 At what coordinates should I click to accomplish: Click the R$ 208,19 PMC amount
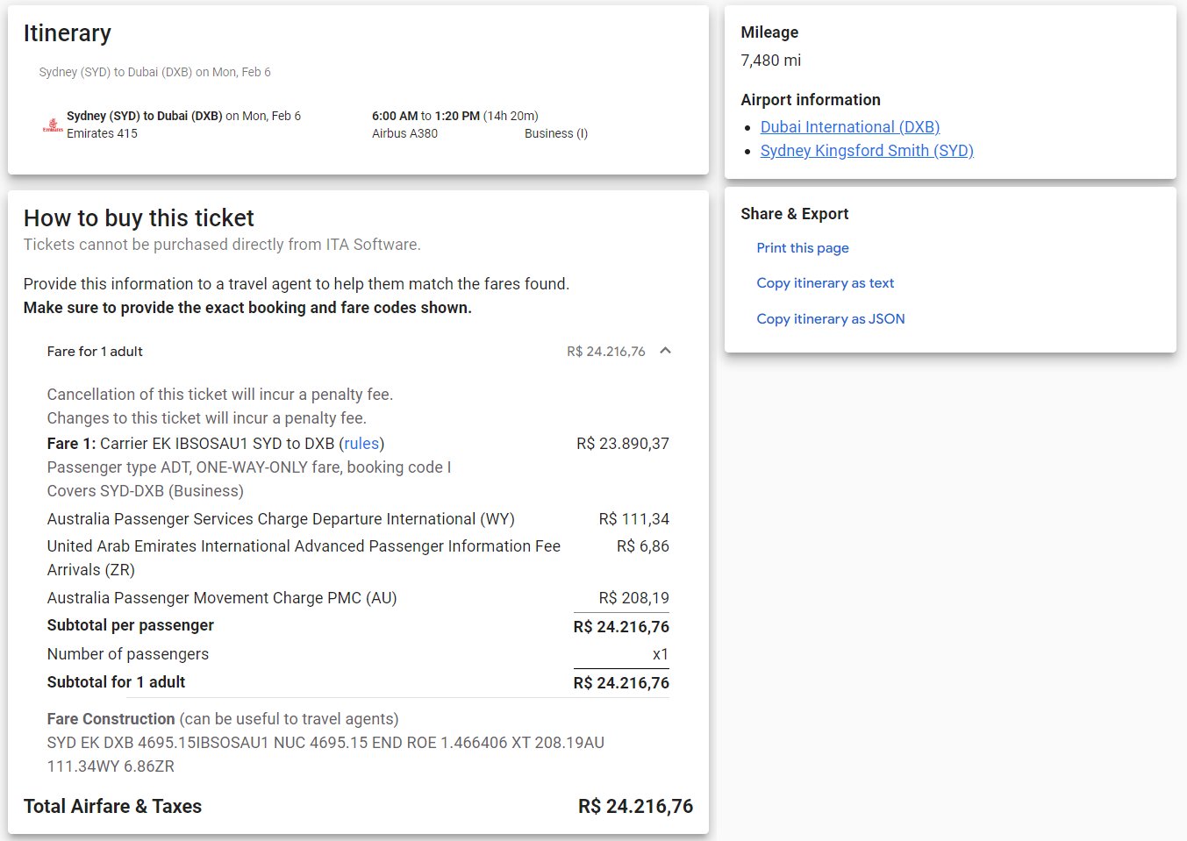pos(634,598)
